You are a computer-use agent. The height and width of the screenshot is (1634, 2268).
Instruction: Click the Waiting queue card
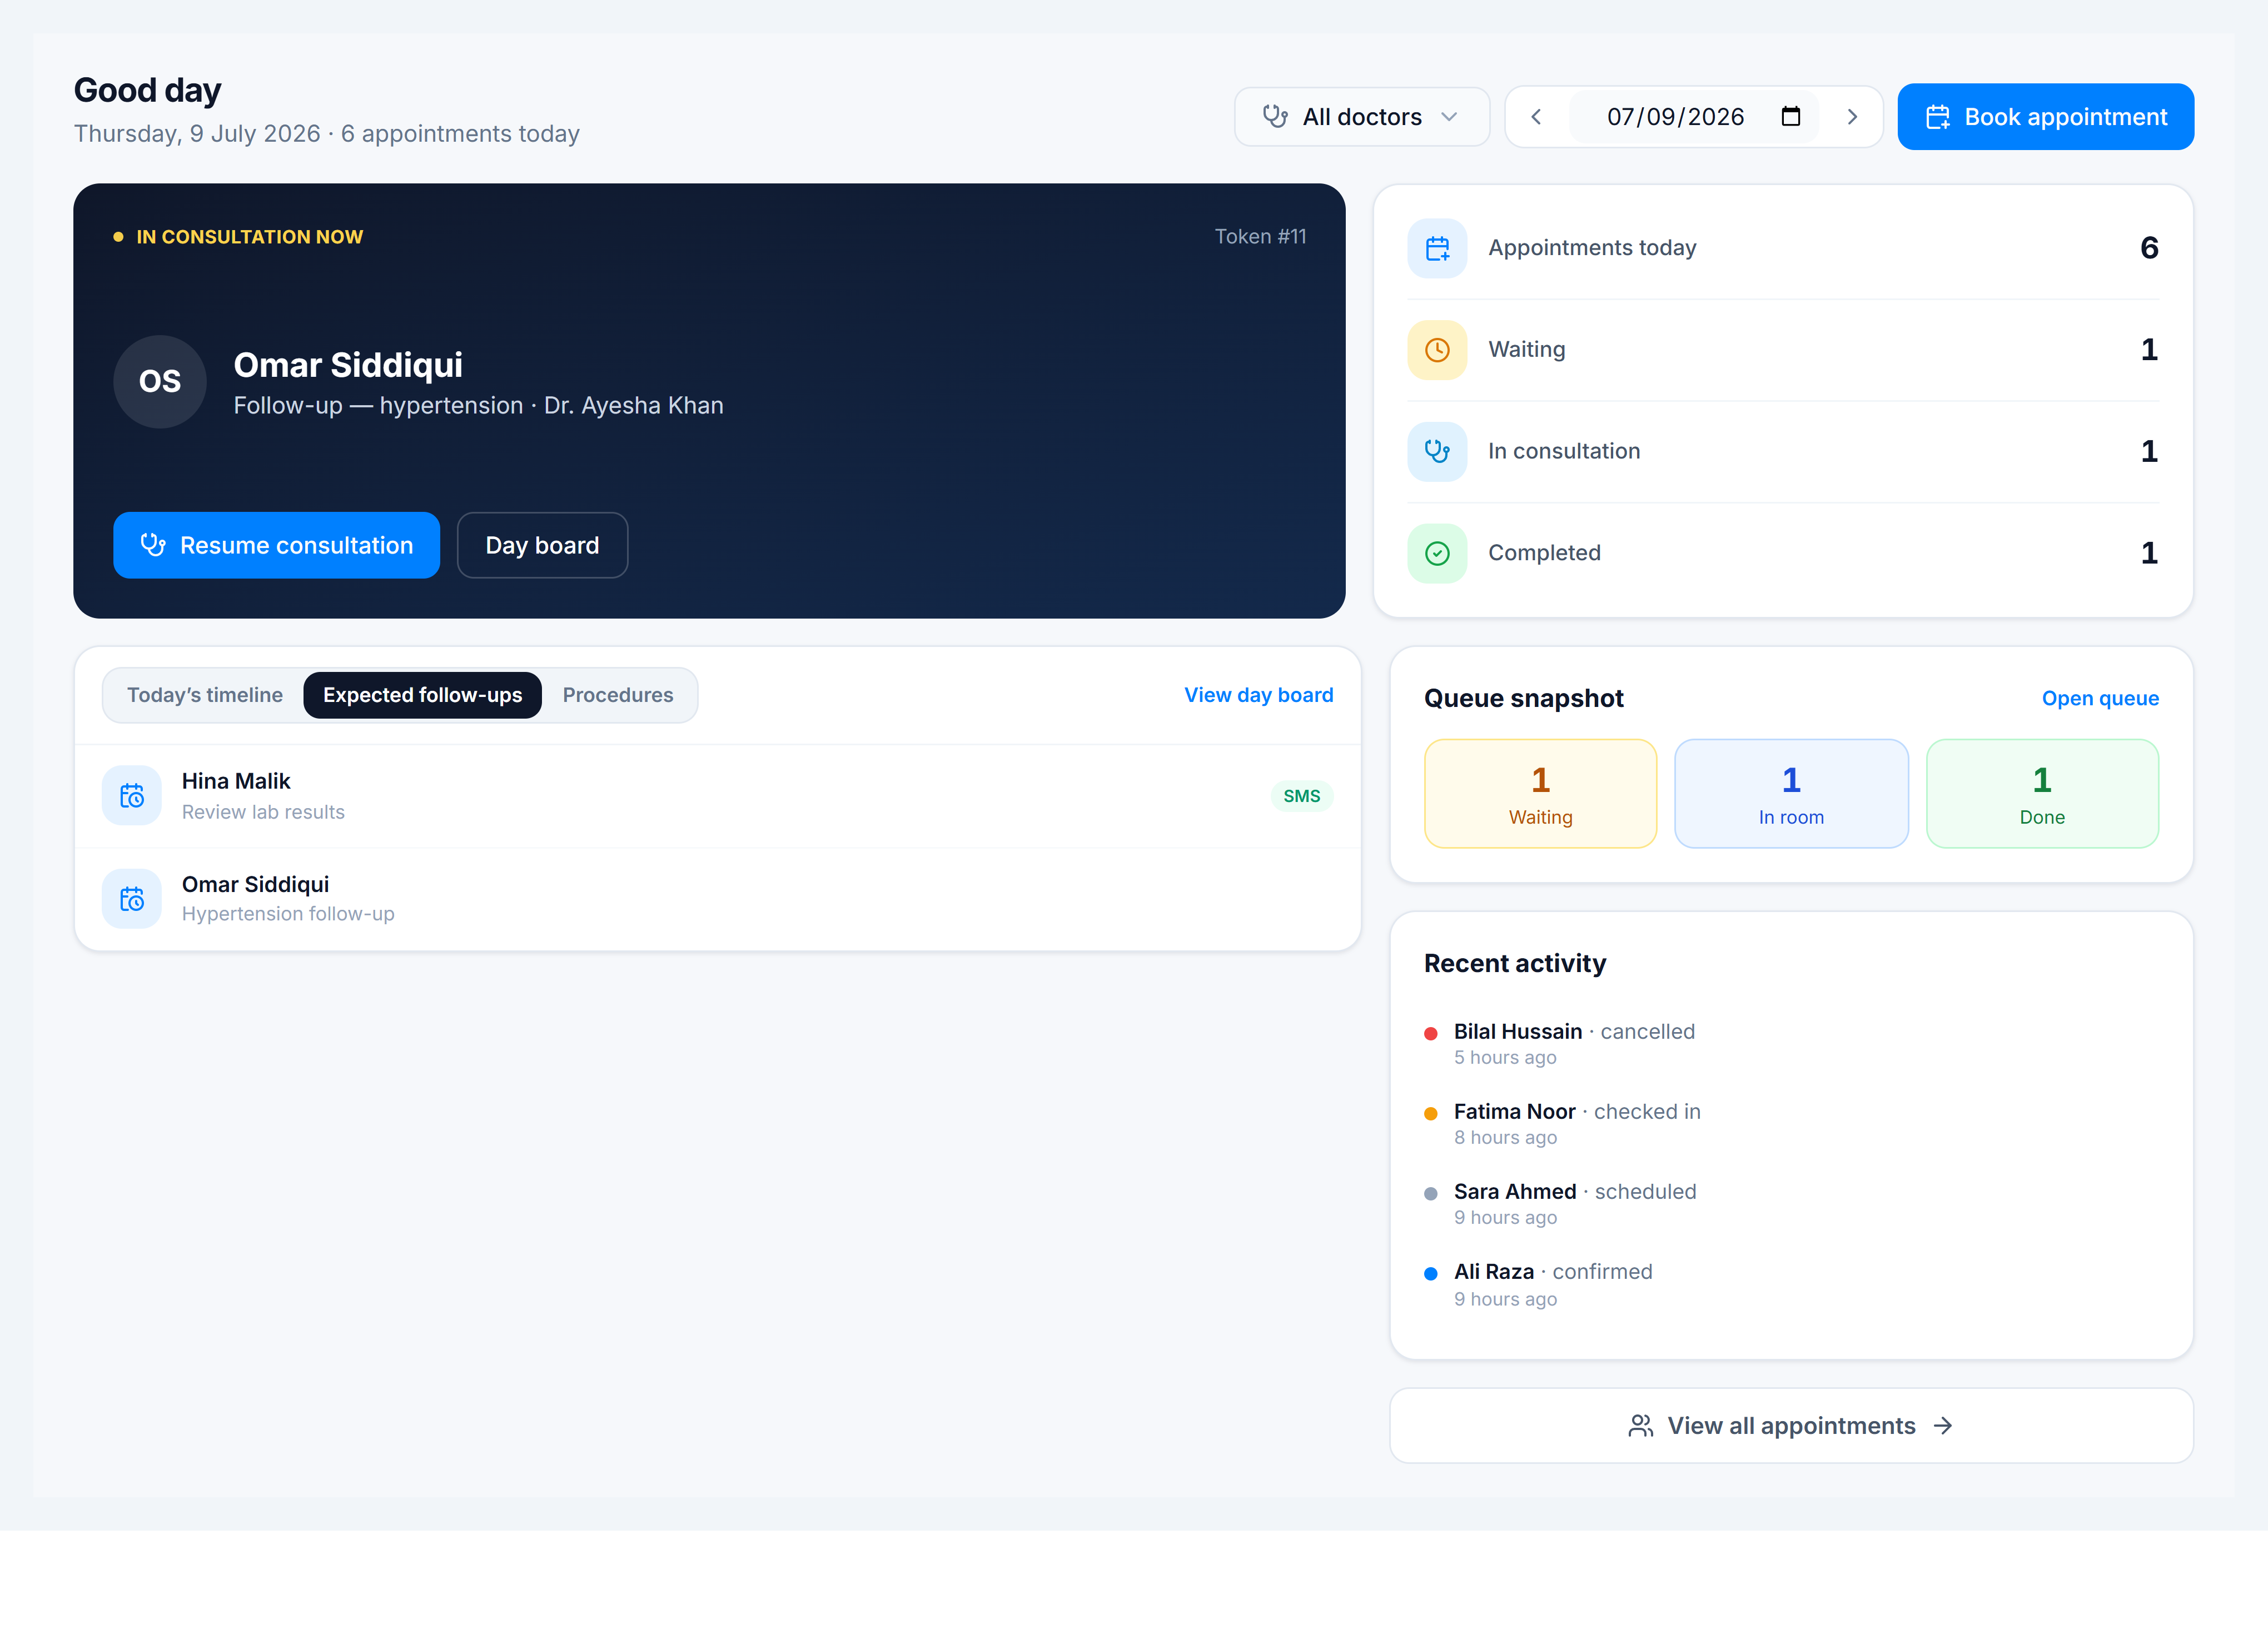1540,794
